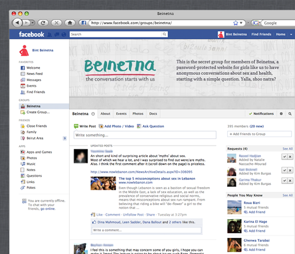Click the Google browser search box
This screenshot has height=254, width=295.
(x=279, y=23)
